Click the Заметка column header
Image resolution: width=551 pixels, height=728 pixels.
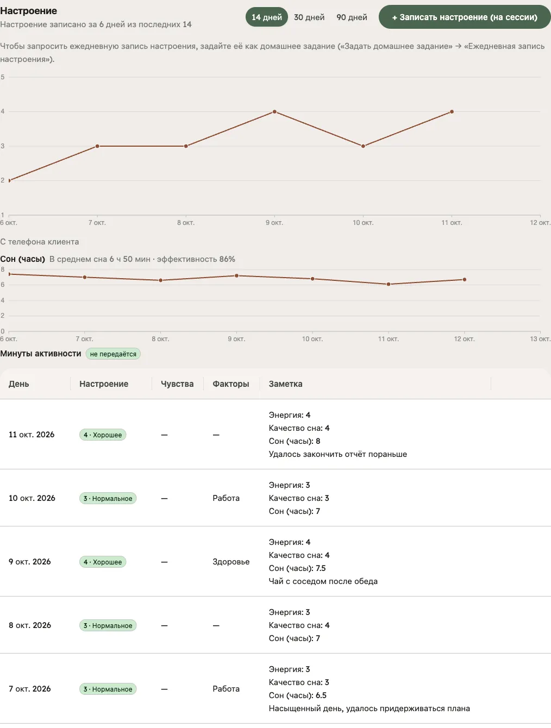tap(285, 384)
